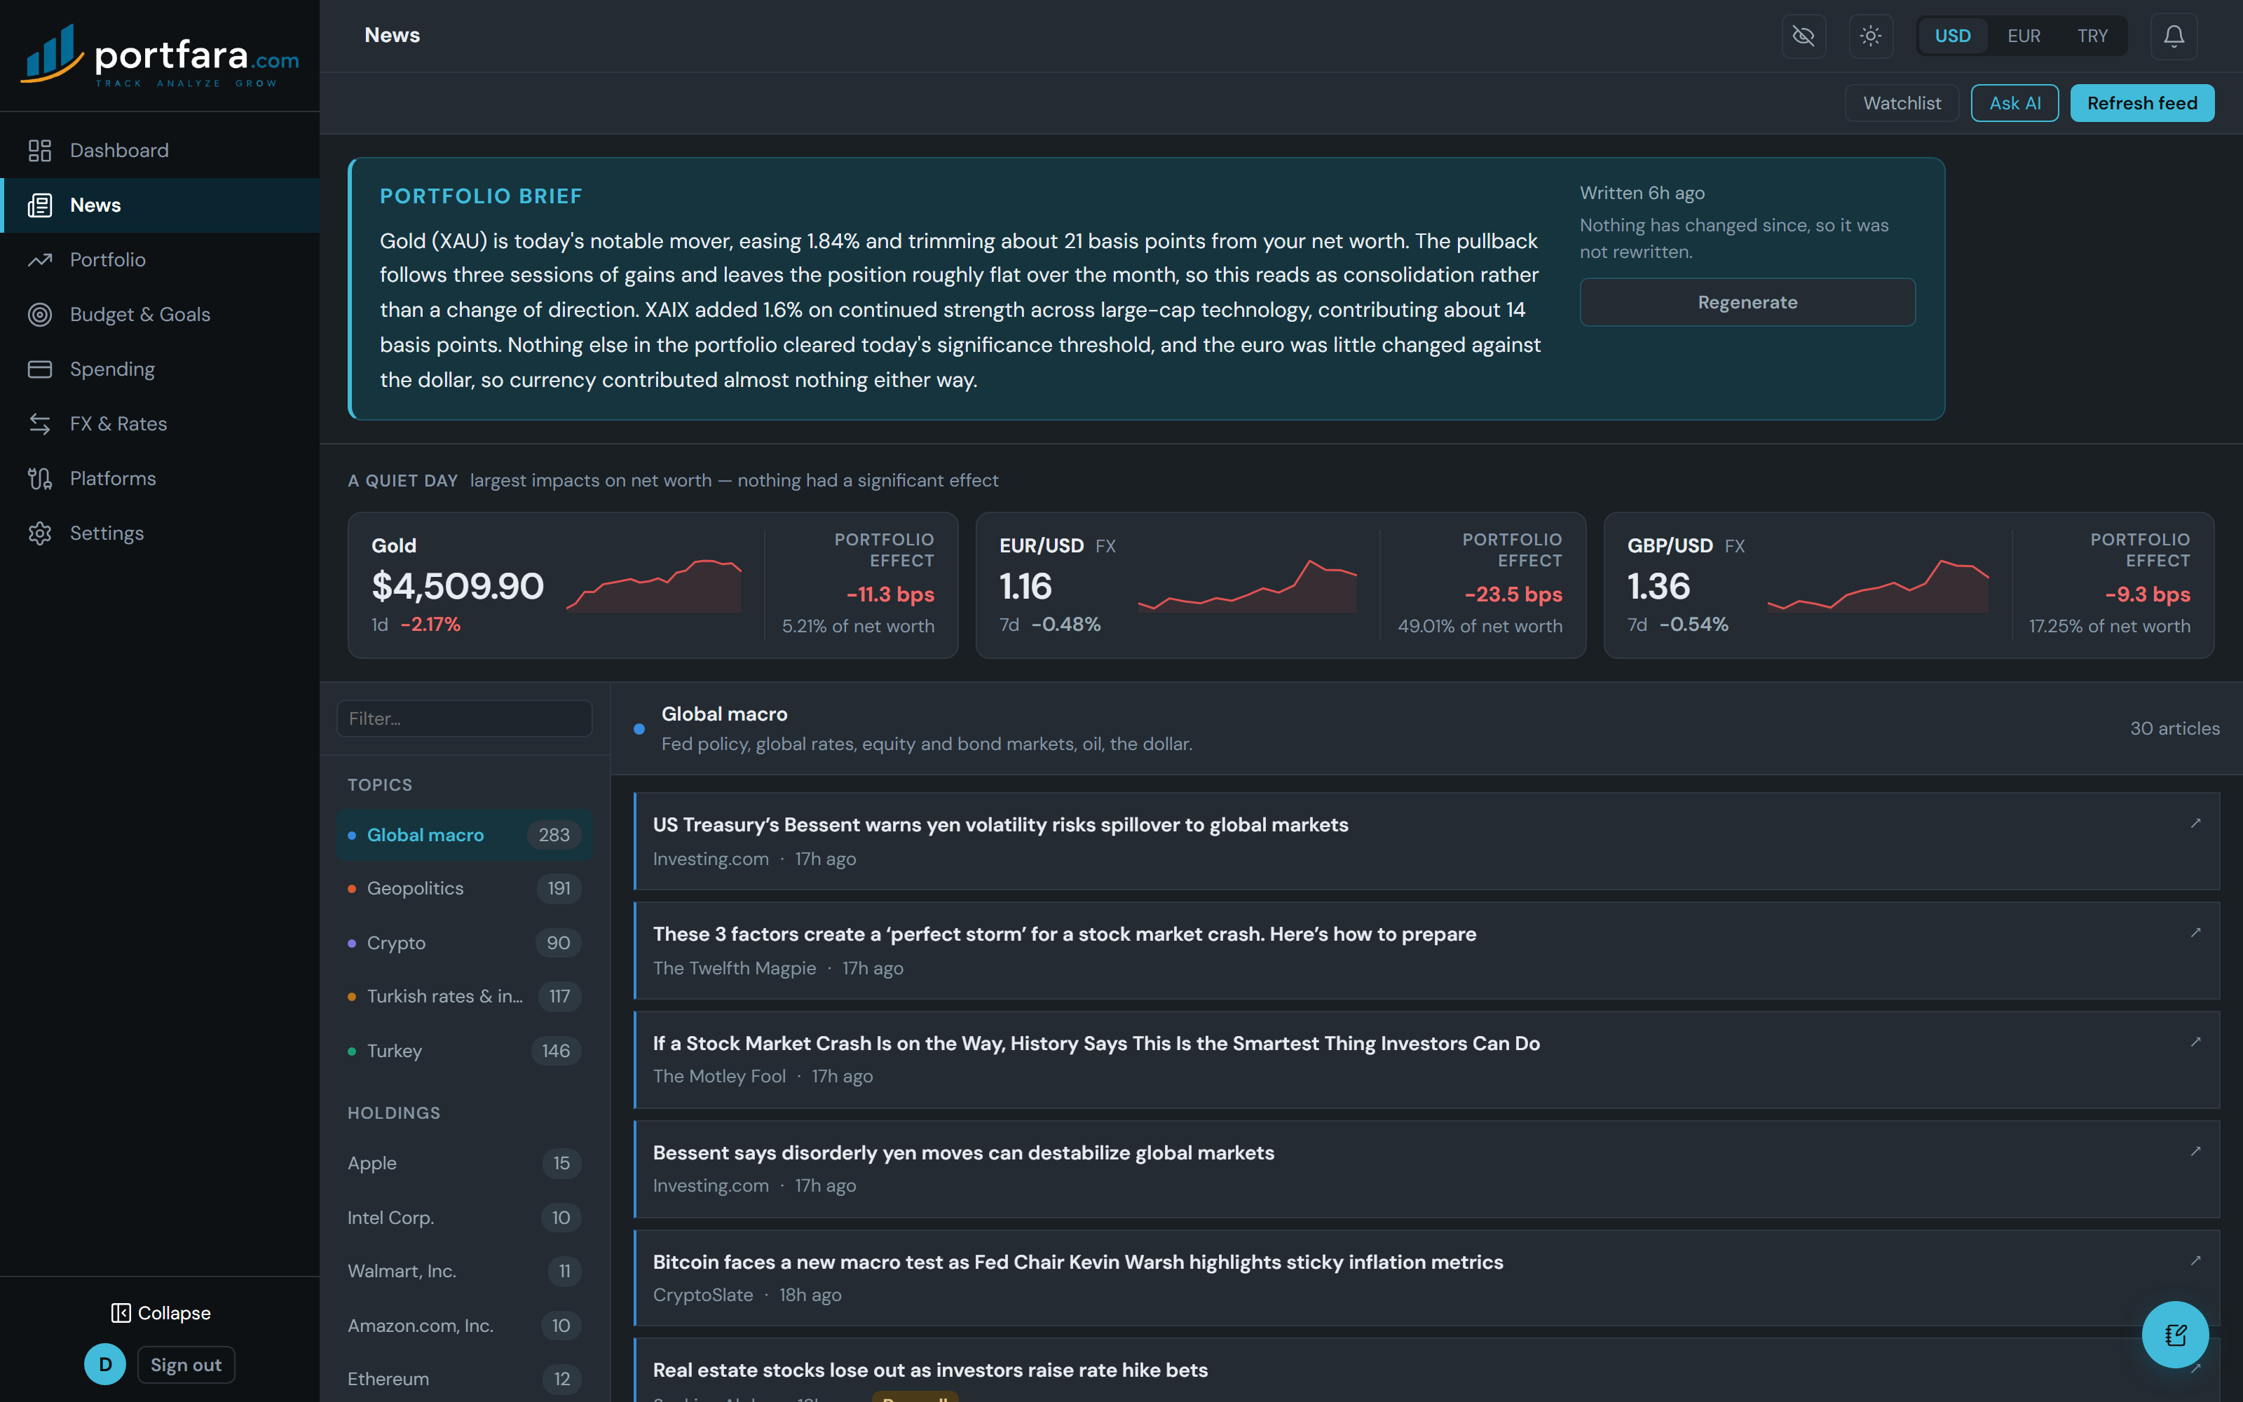Image resolution: width=2243 pixels, height=1402 pixels.
Task: Switch currency to TRY
Action: [2092, 36]
